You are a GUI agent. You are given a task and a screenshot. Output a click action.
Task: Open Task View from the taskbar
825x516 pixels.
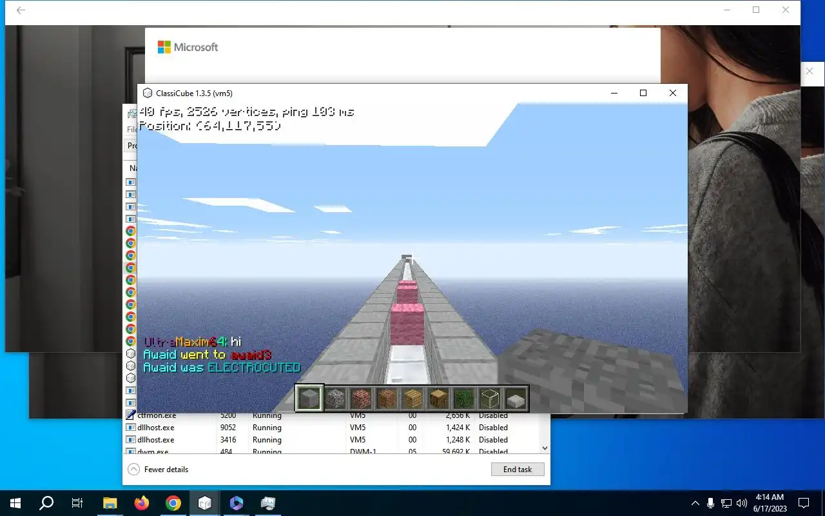(x=77, y=503)
